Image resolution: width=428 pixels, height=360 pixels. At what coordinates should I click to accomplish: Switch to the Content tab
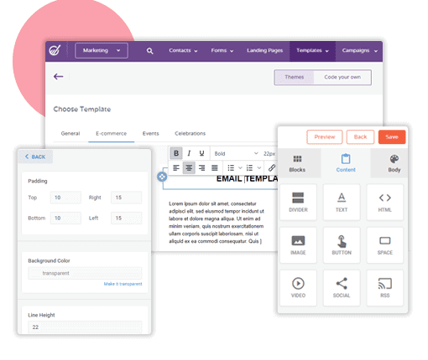(x=346, y=163)
